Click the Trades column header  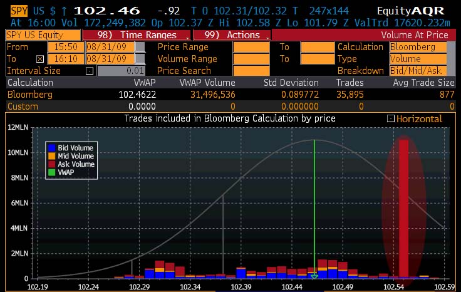pos(350,83)
